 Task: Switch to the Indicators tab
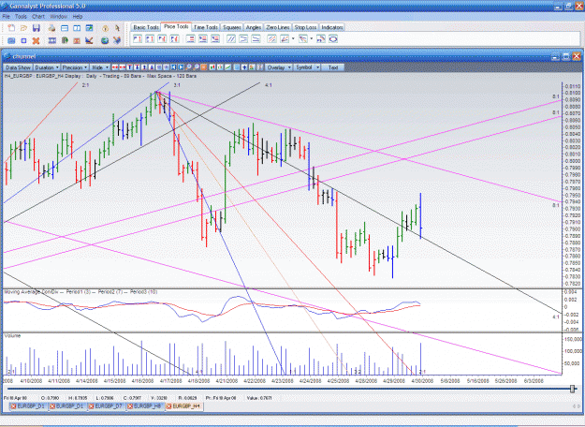[x=331, y=27]
